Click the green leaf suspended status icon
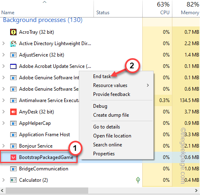Image resolution: width=200 pixels, height=196 pixels. point(138,180)
